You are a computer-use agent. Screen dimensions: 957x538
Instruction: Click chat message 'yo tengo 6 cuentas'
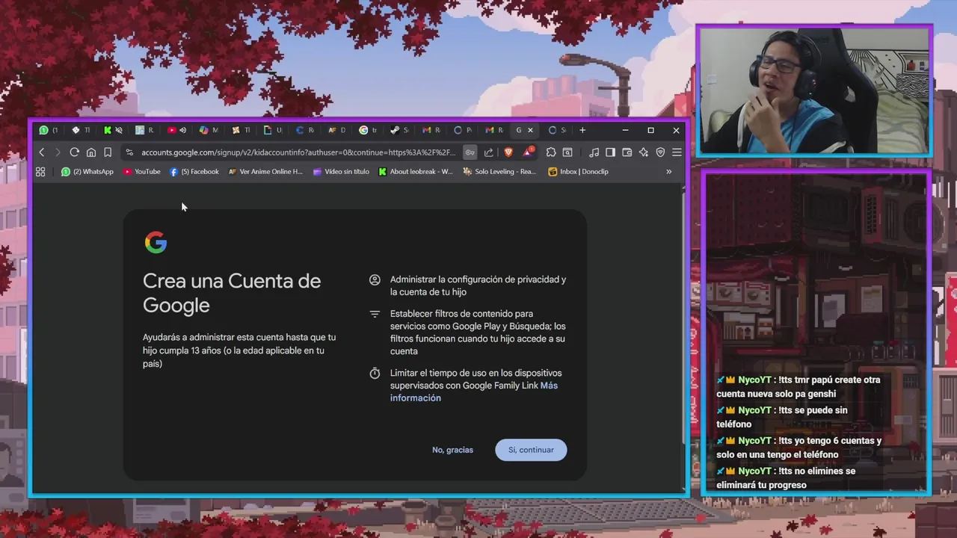[798, 448]
